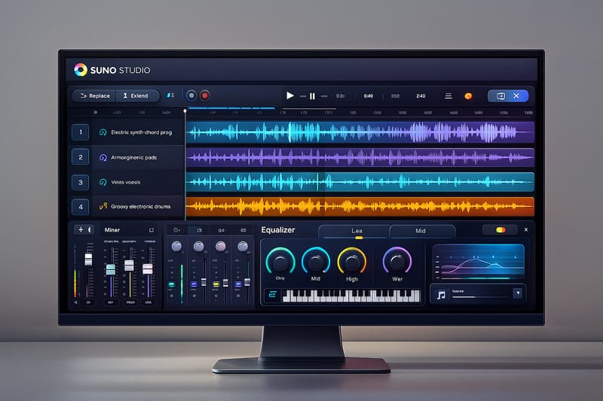Click the plus icon in mixer panel
The height and width of the screenshot is (401, 603).
[x=80, y=229]
